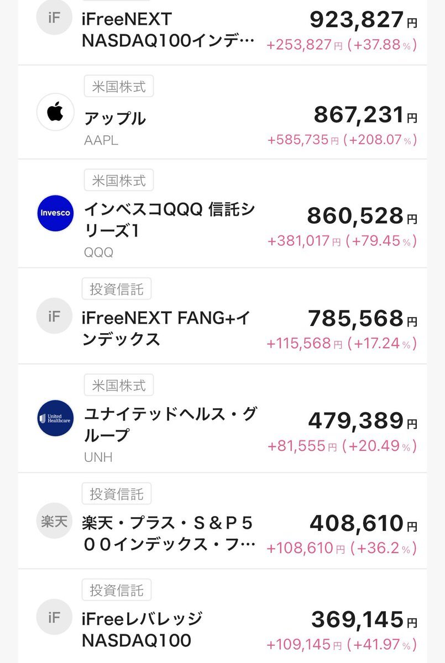The image size is (445, 663).
Task: Tap the United Healthcare logo icon
Action: tap(55, 418)
